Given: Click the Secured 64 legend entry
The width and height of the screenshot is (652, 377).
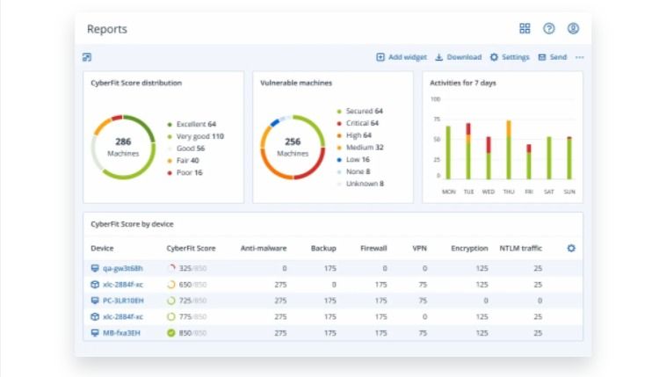Looking at the screenshot, I should click(359, 112).
